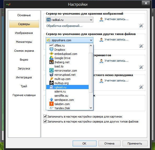Select the takebin.com orange icon

click(51, 104)
